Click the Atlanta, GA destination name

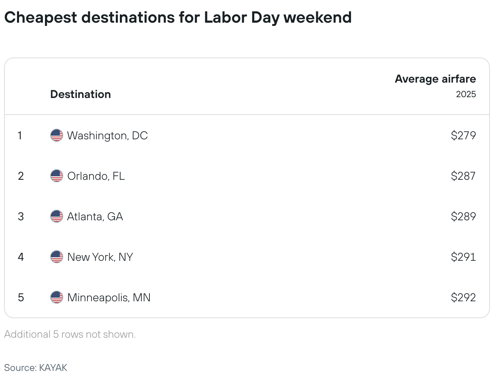pos(95,217)
